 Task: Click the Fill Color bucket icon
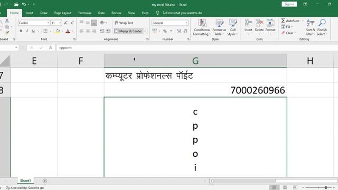(58, 31)
